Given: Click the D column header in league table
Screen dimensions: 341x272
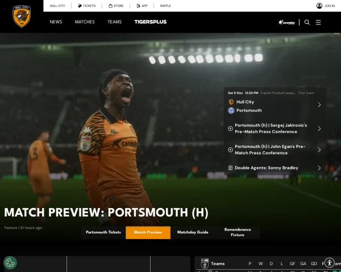Looking at the screenshot, I should [x=271, y=263].
